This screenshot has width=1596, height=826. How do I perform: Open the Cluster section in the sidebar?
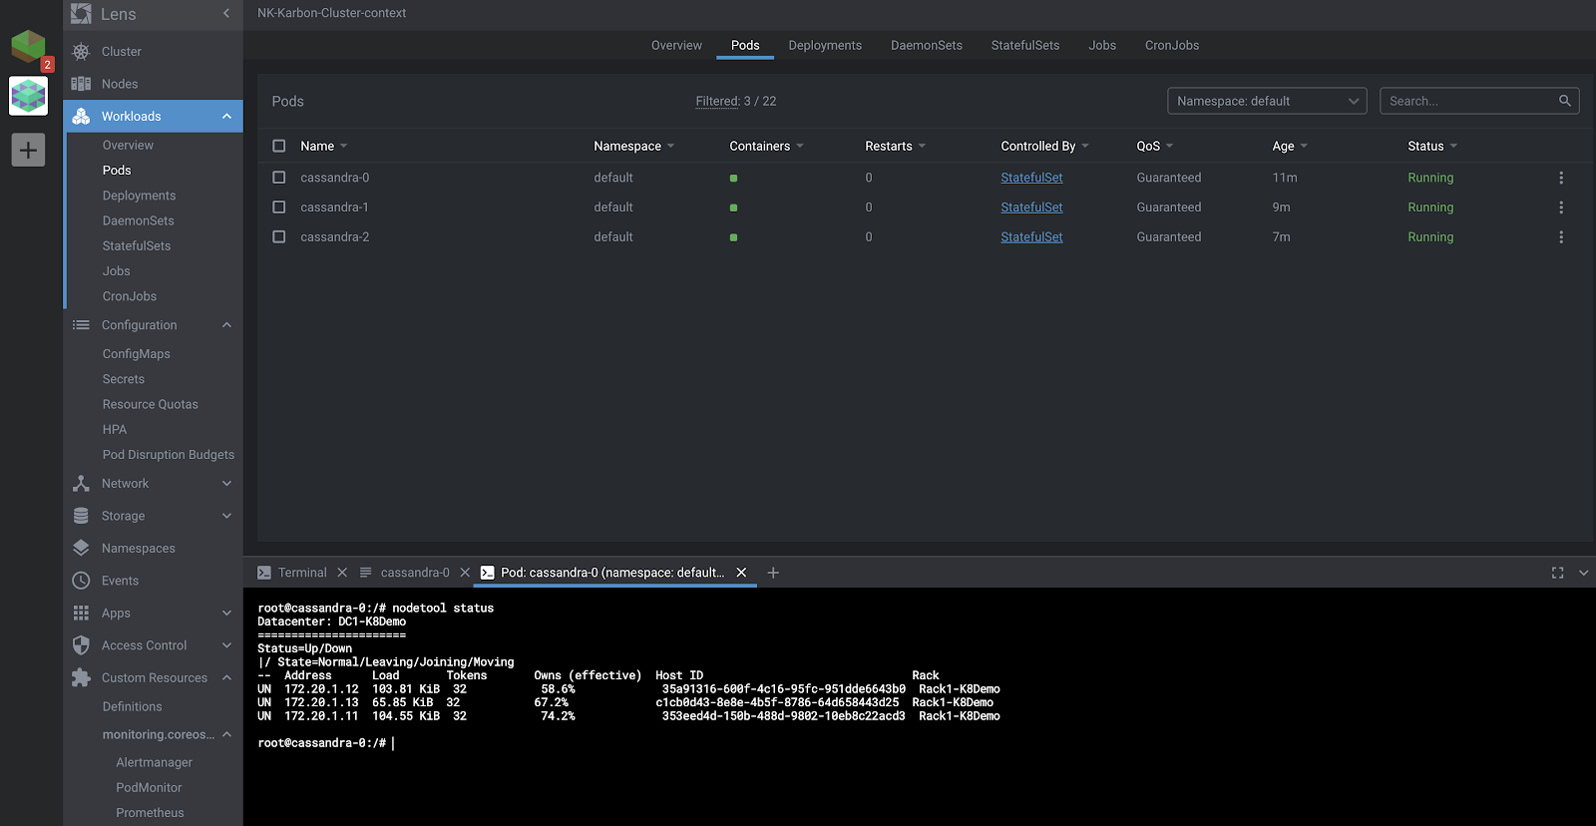pos(122,52)
